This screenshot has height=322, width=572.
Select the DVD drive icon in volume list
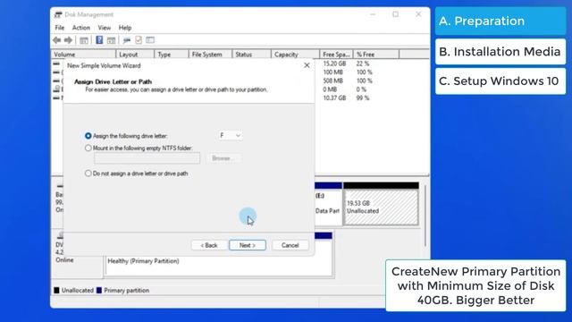click(x=57, y=89)
